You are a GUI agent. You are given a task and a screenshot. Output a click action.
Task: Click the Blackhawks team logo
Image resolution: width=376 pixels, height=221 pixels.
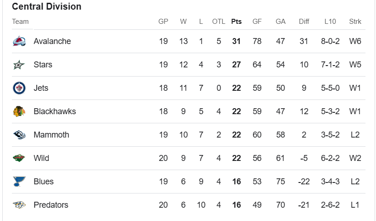[x=19, y=111]
